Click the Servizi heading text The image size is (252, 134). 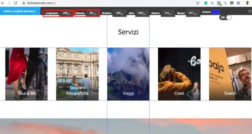(x=128, y=32)
